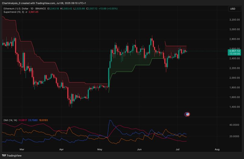Image resolution: width=244 pixels, height=159 pixels.
Task: Click the US flag economic event marker
Action: (188, 114)
